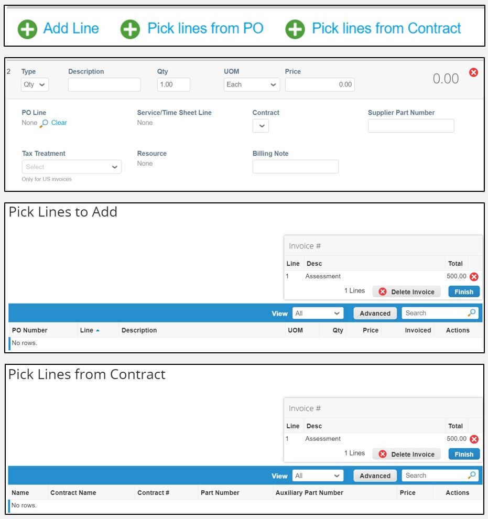Remove invoice line 2 with the red X
This screenshot has height=519, width=488.
473,73
